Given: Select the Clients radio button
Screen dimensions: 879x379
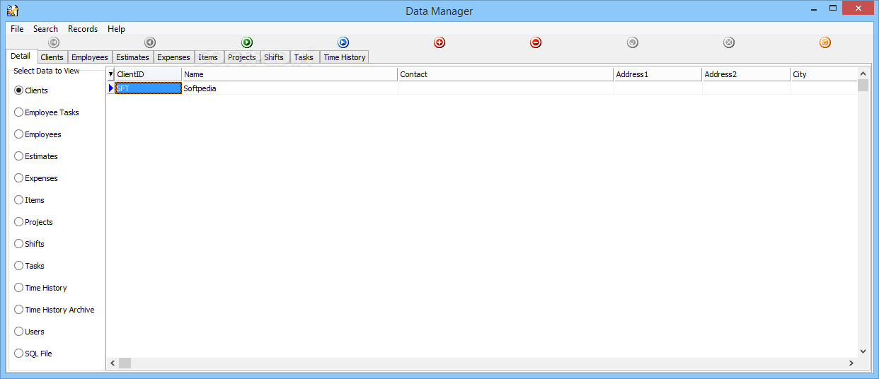Looking at the screenshot, I should coord(31,91).
